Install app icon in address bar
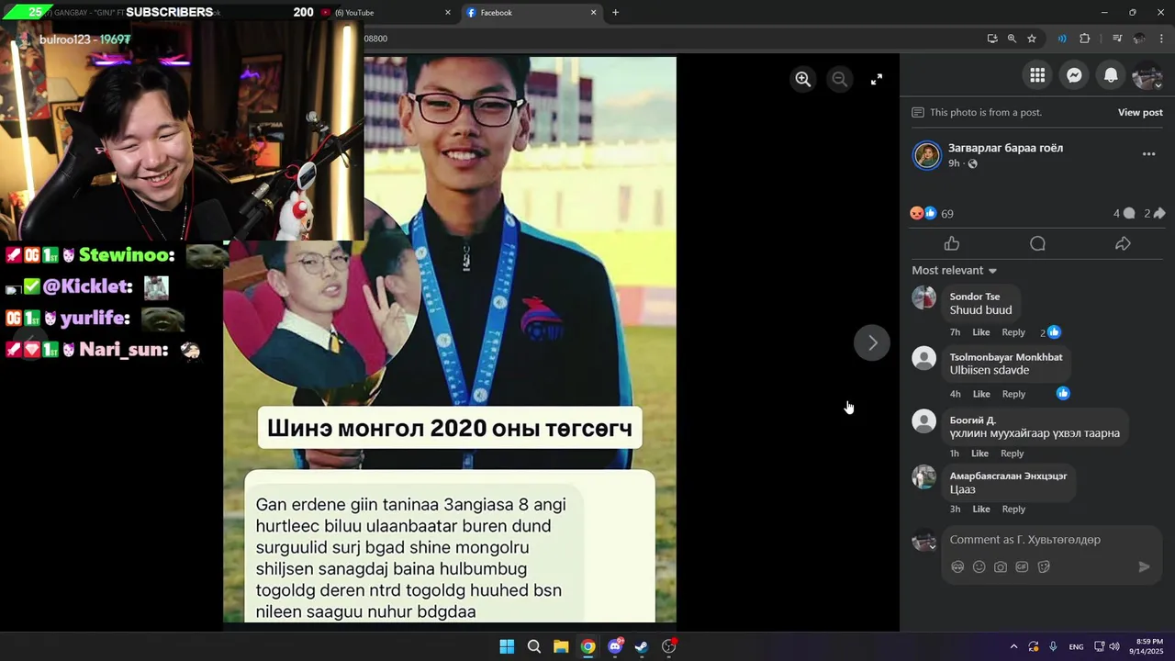This screenshot has width=1175, height=661. [x=992, y=39]
